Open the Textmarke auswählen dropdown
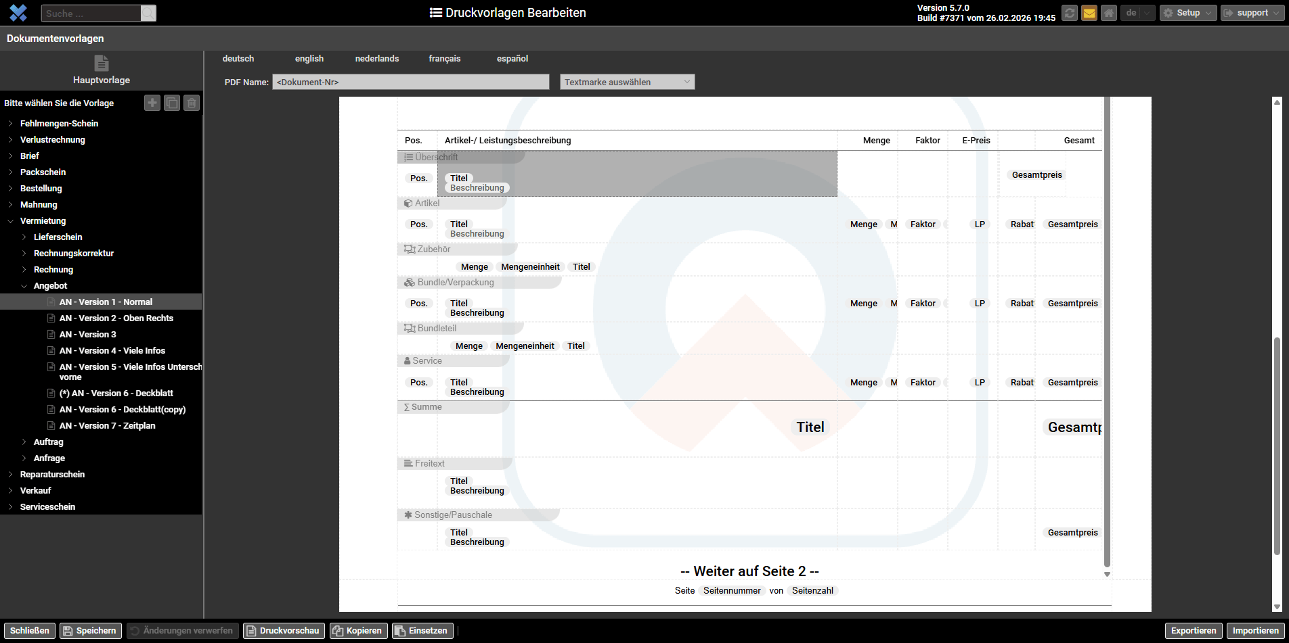1289x643 pixels. 627,82
